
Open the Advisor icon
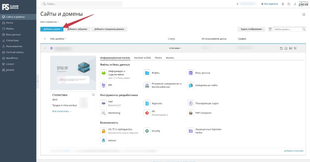[103, 140]
